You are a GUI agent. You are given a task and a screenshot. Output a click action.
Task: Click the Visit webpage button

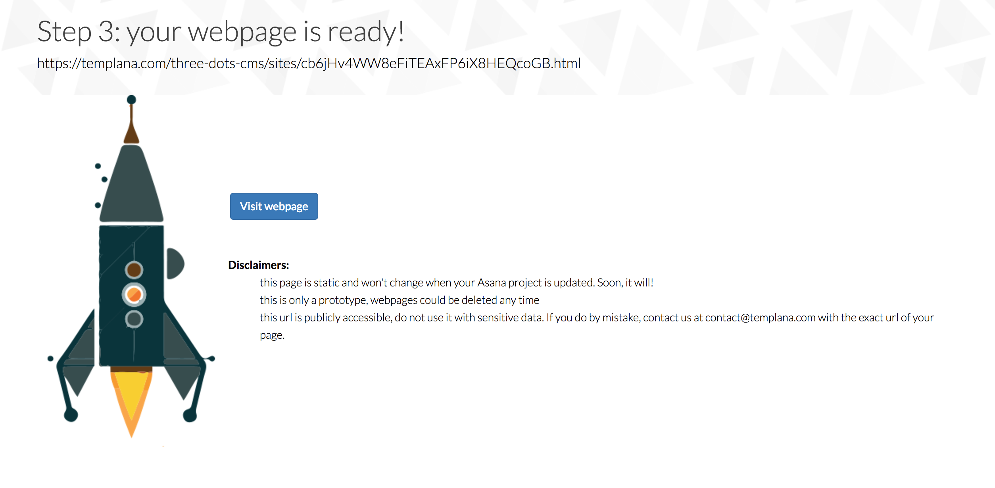coord(274,206)
